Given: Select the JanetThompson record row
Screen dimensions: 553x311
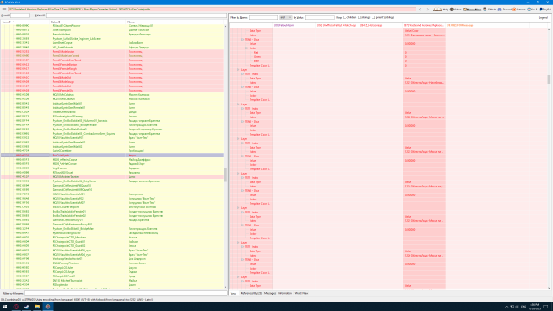Looking at the screenshot, I should pyautogui.click(x=112, y=30).
